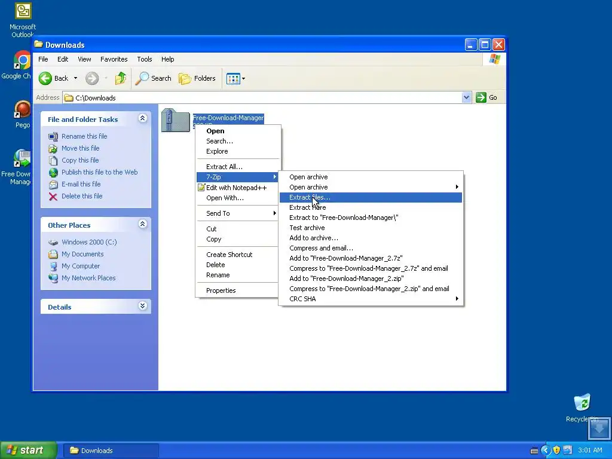
Task: Open Windows 2000 (C:) drive link
Action: point(89,242)
